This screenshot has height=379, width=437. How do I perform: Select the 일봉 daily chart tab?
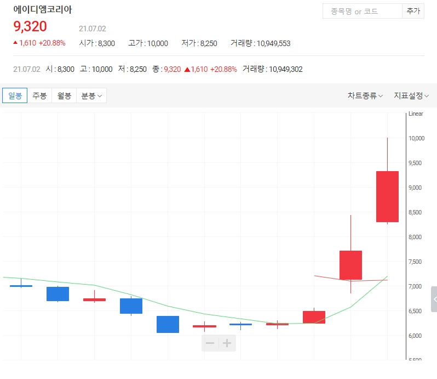point(15,95)
